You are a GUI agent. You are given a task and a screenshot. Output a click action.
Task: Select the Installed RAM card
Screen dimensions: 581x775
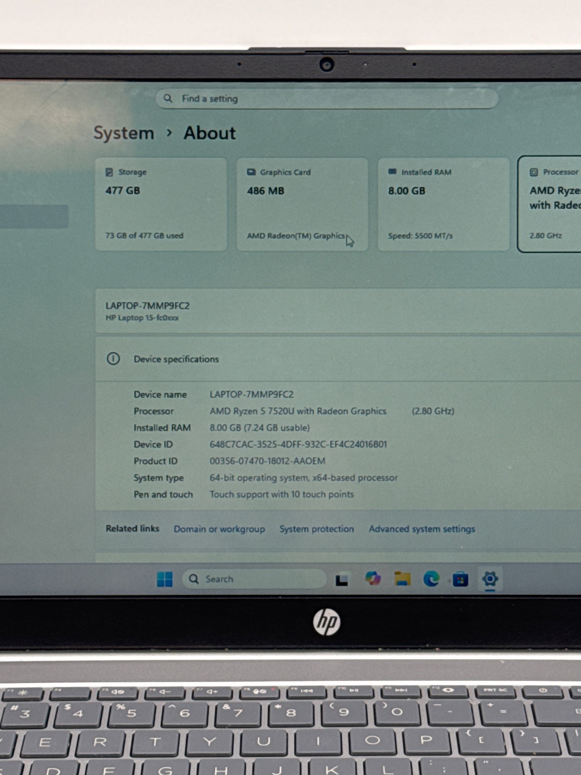(x=443, y=204)
